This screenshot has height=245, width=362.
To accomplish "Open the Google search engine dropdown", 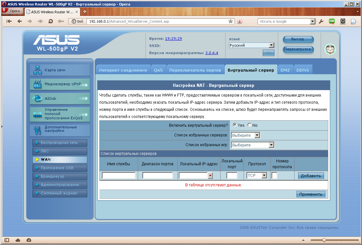I will (x=313, y=21).
